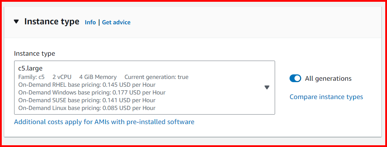
Task: Collapse the Instance type section triangle
Action: [16, 22]
